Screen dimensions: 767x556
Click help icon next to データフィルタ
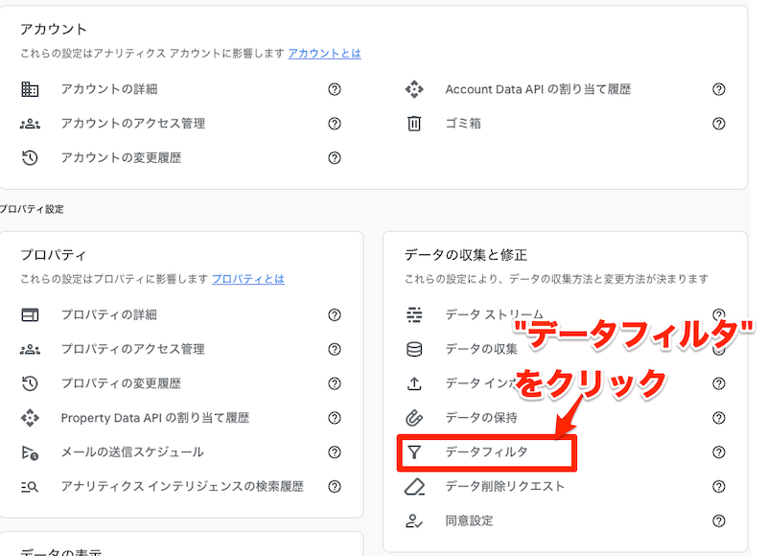718,452
